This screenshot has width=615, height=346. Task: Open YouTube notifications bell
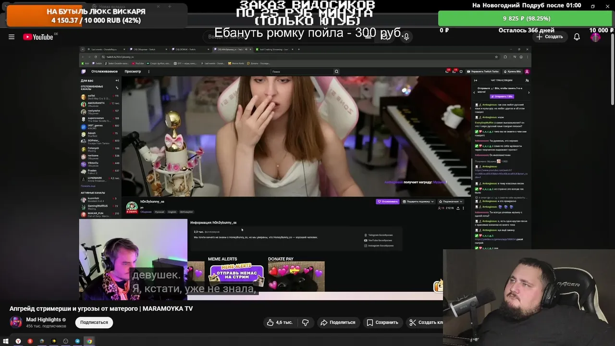(x=577, y=37)
